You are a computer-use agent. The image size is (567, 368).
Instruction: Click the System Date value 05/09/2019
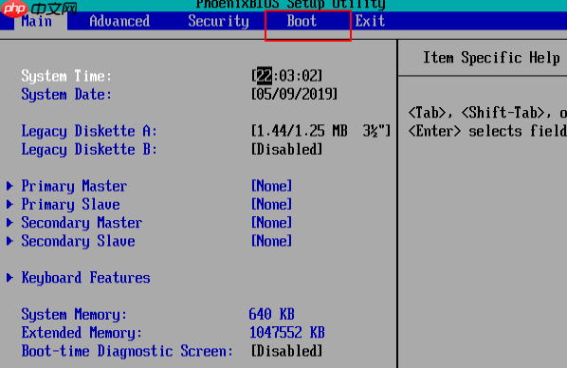coord(294,95)
